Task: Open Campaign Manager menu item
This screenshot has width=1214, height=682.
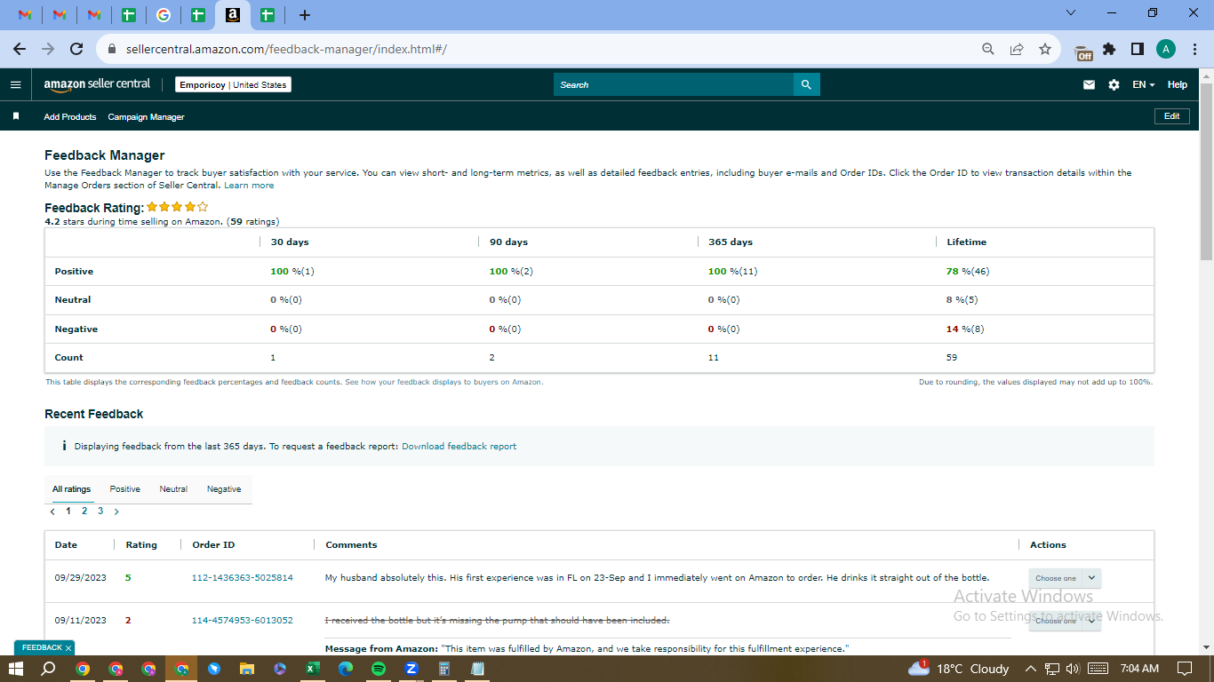Action: pos(146,116)
